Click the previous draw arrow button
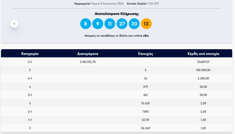Viewport: 235px width, 134px height. 14,24
